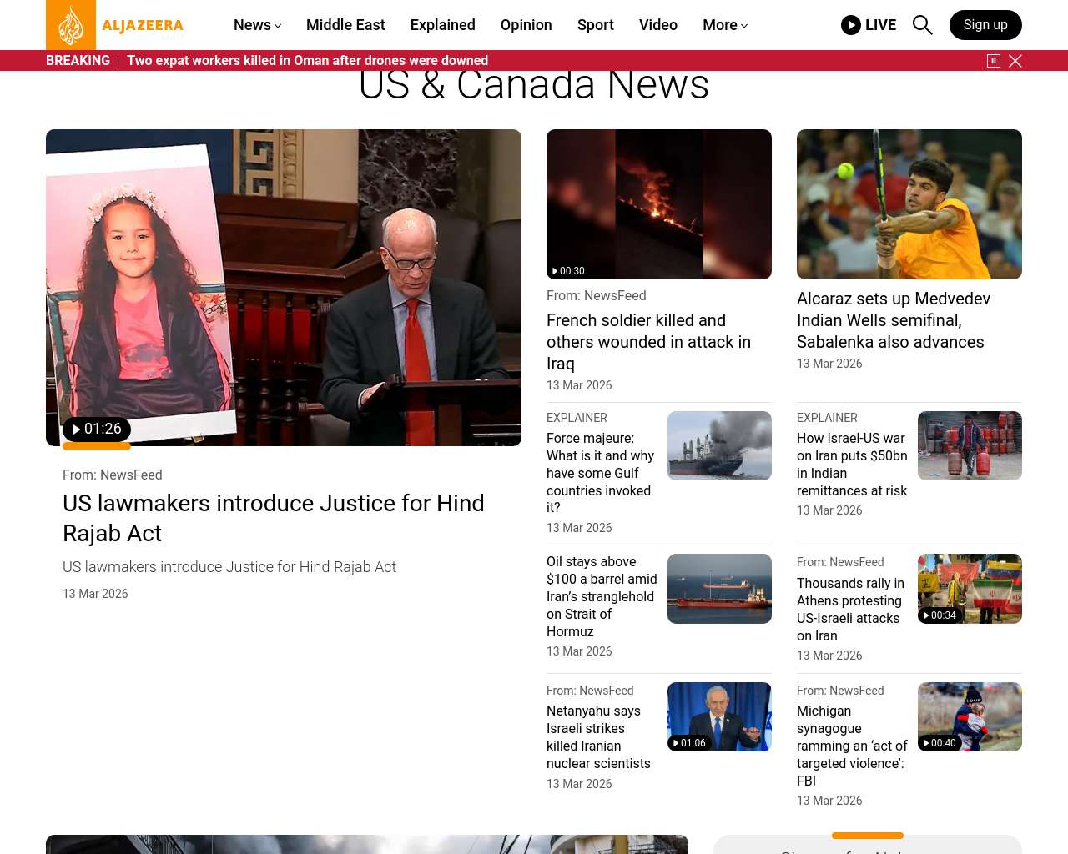This screenshot has height=854, width=1068.
Task: Pause the breaking news ticker
Action: tap(993, 61)
